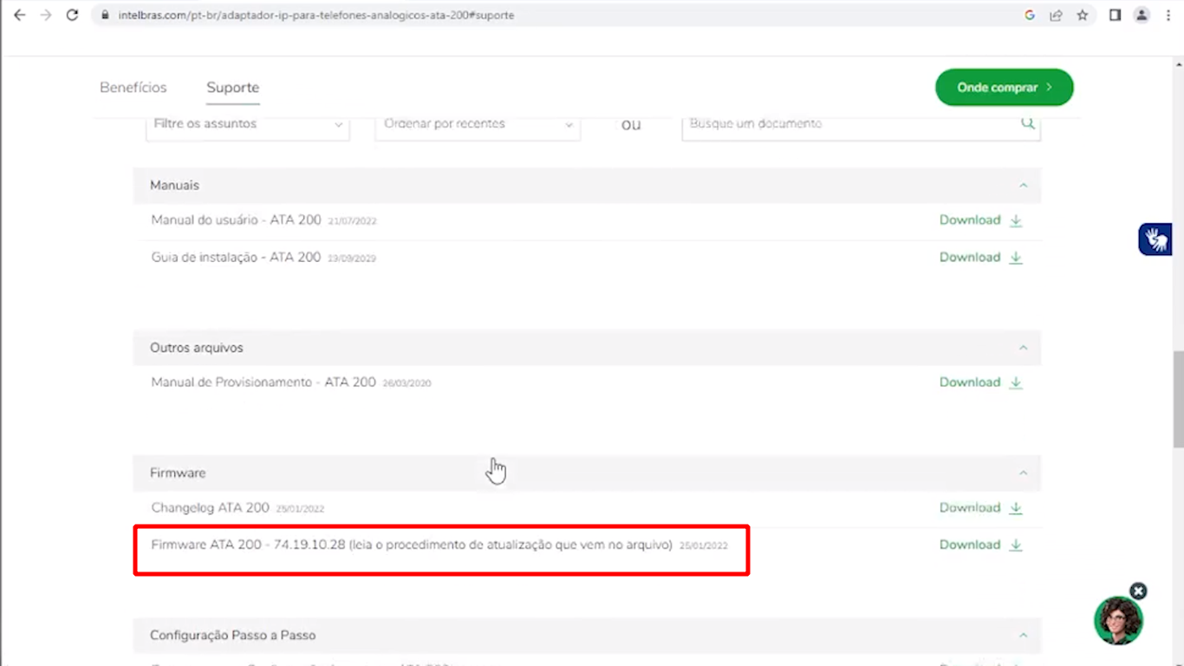Click Download link for Manual de Provisionamento

pyautogui.click(x=970, y=382)
